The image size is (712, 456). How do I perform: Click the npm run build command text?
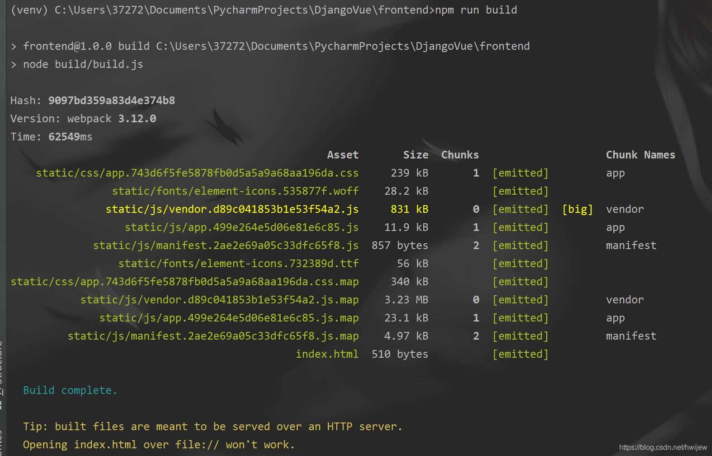pos(476,10)
